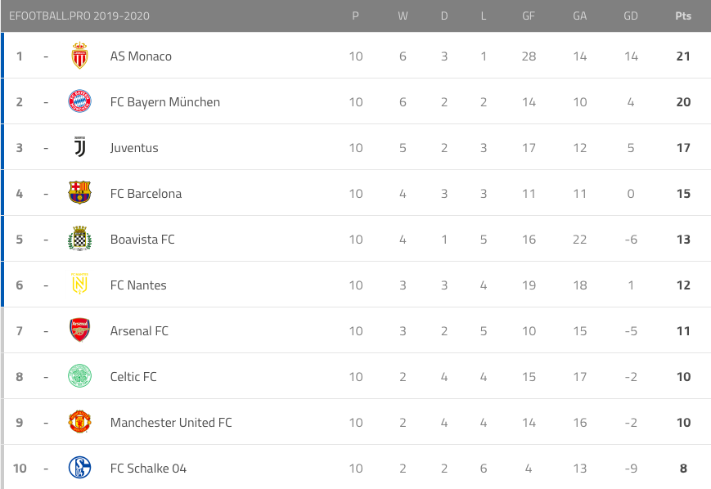
Task: Click the EFOOTBALL.PRO 2019-2020 table title
Action: [x=79, y=16]
